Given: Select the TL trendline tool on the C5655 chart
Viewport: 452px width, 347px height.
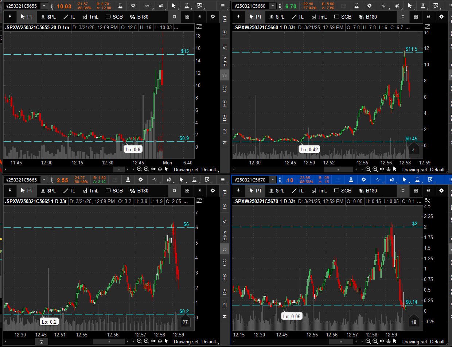Looking at the screenshot, I should (69, 17).
